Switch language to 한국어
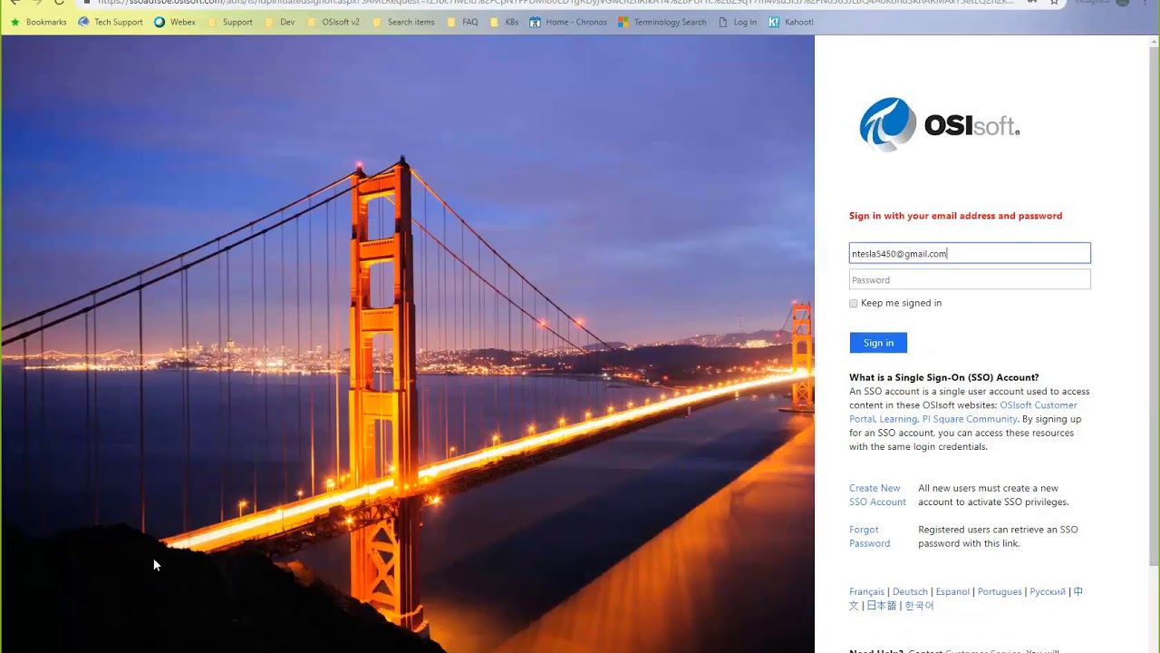This screenshot has width=1160, height=653. 919,606
